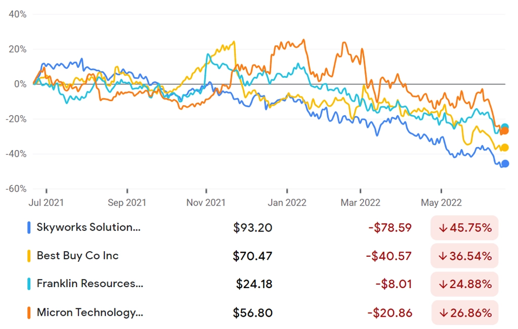Open the Skyworks Solutions stock row

tap(263, 228)
